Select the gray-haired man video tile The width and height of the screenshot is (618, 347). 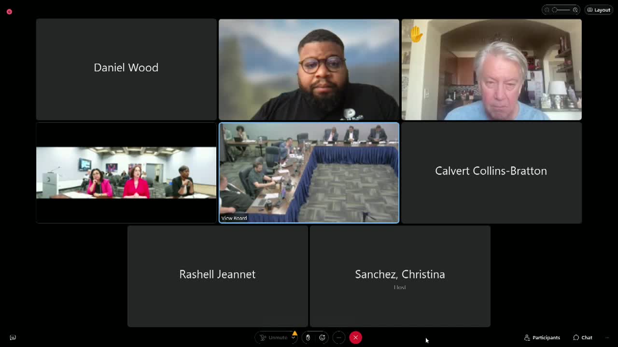coord(492,69)
